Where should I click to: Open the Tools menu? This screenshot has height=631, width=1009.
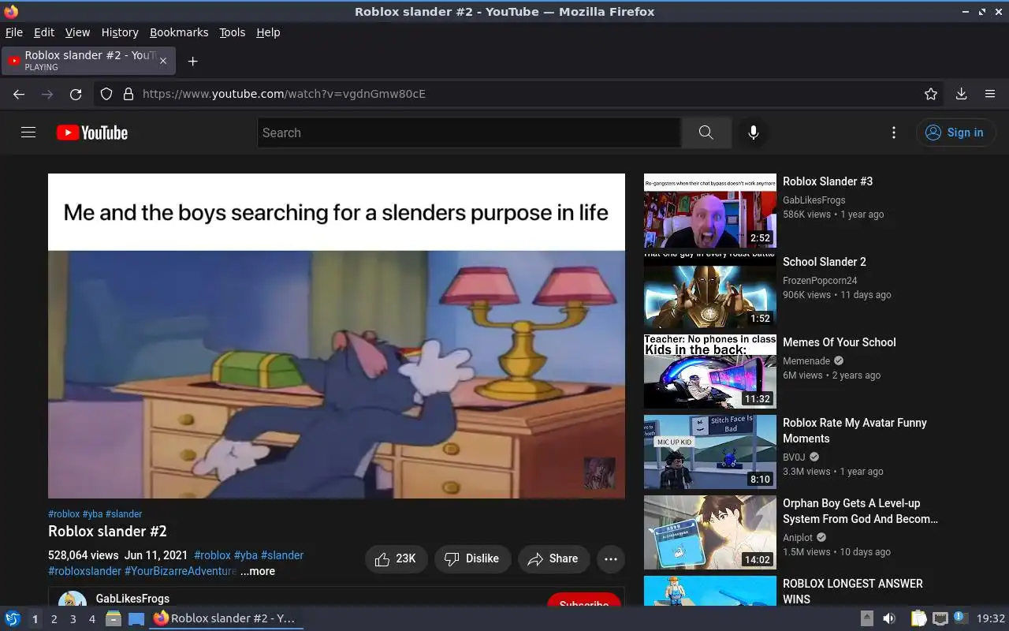[x=233, y=32]
